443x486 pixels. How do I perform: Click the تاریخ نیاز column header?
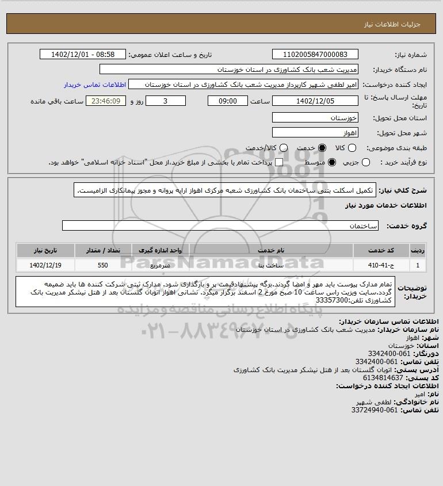(45, 250)
